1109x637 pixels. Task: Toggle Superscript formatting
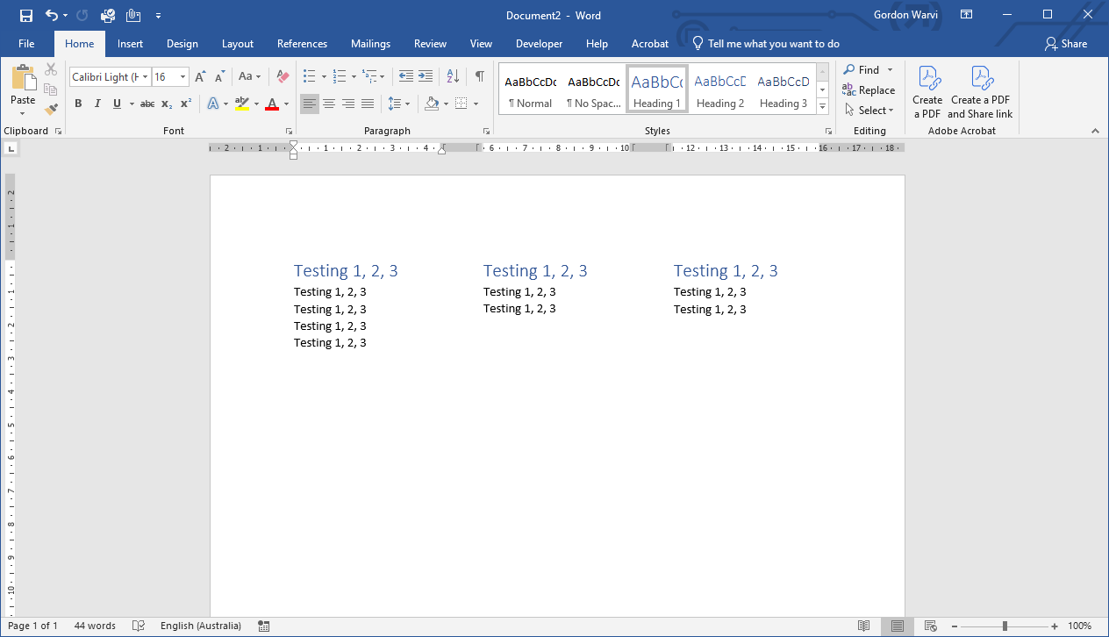pos(185,104)
